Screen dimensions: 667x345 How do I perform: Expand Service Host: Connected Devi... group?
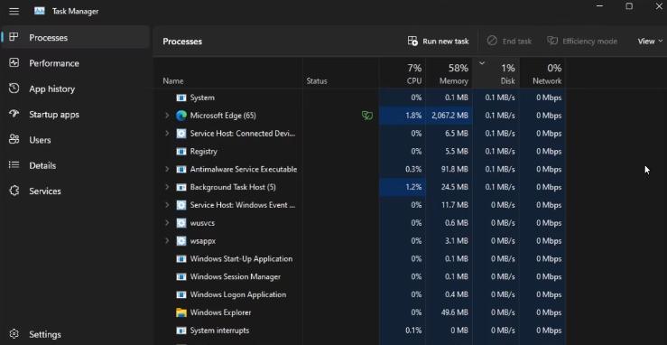click(167, 133)
